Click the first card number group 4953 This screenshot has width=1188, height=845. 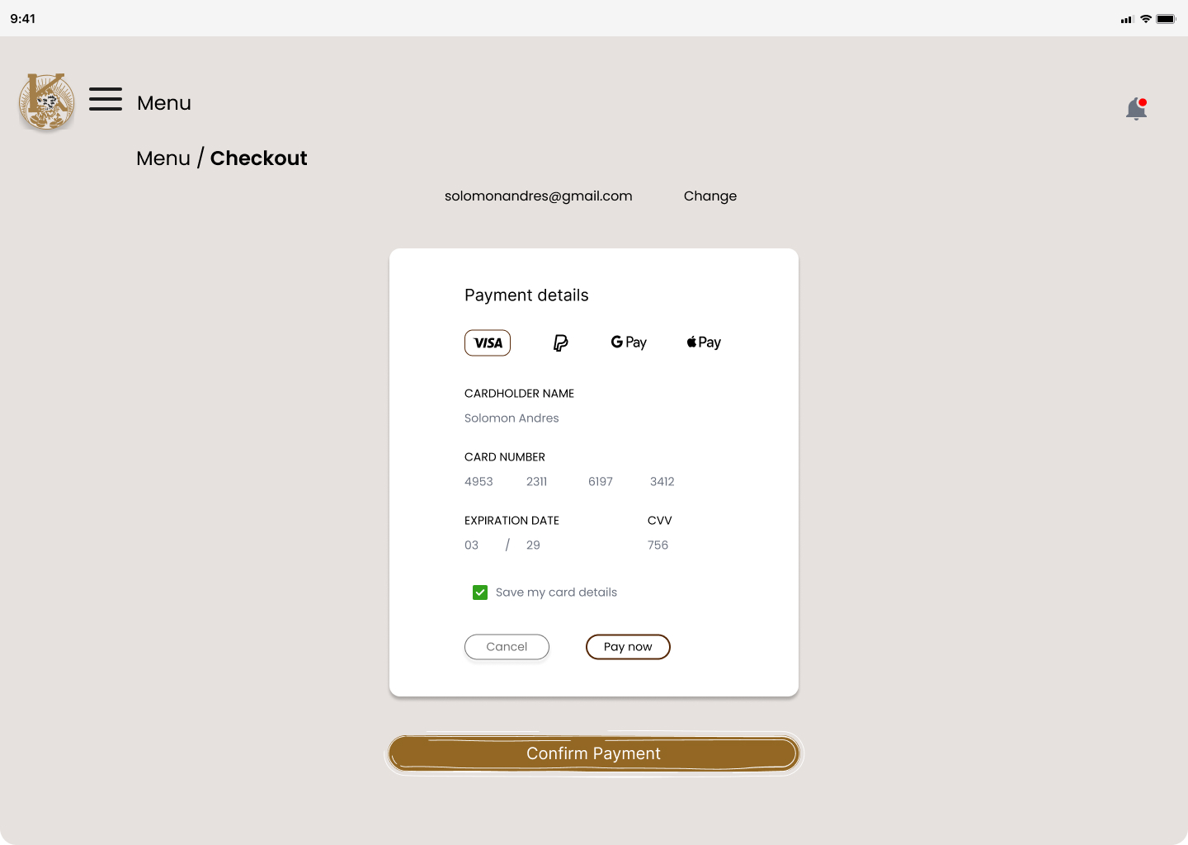[x=478, y=482]
